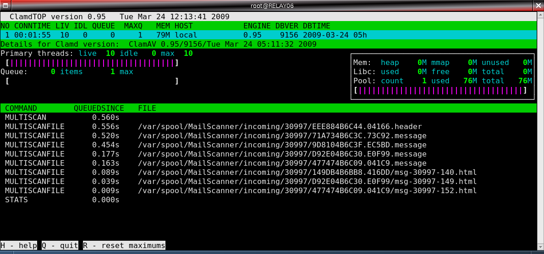
Task: Click the 'Q - quit' footer label
Action: (60, 246)
